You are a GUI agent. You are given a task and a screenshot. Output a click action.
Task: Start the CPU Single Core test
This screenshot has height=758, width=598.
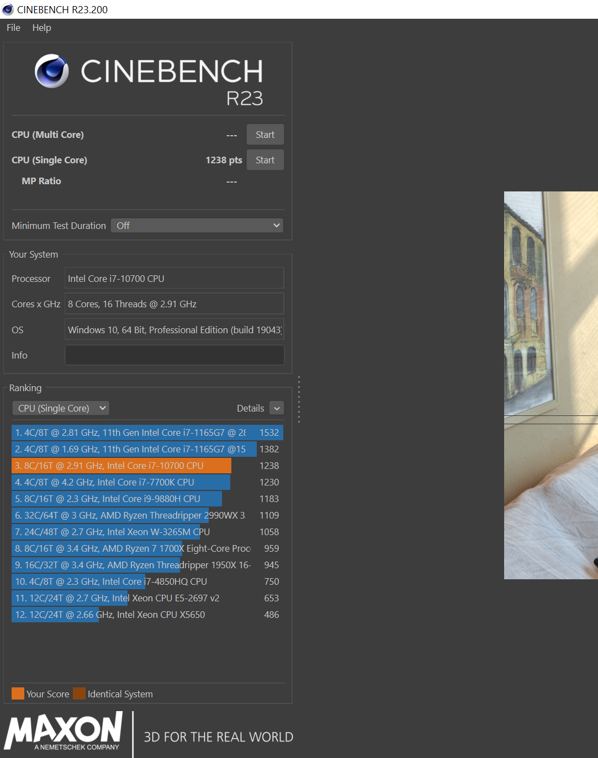265,160
